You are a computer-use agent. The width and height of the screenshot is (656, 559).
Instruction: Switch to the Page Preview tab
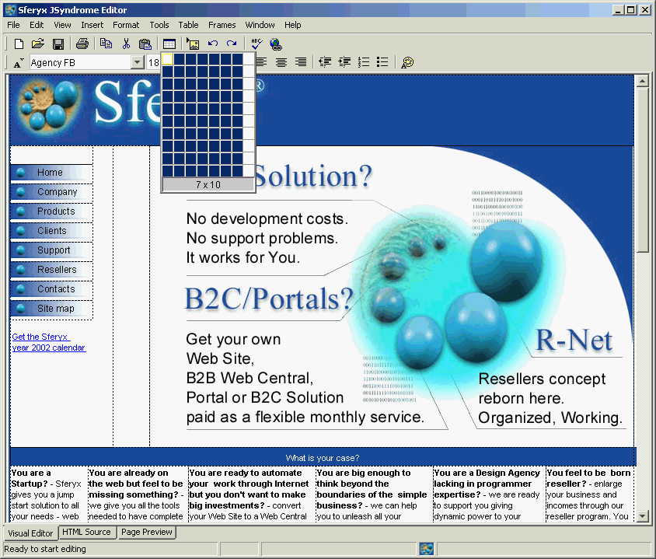click(x=147, y=533)
